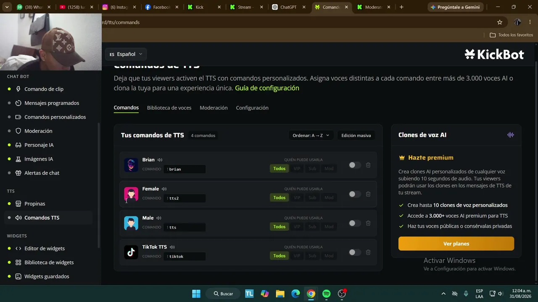Edit the !tiktok command field
The height and width of the screenshot is (302, 538).
(x=185, y=256)
